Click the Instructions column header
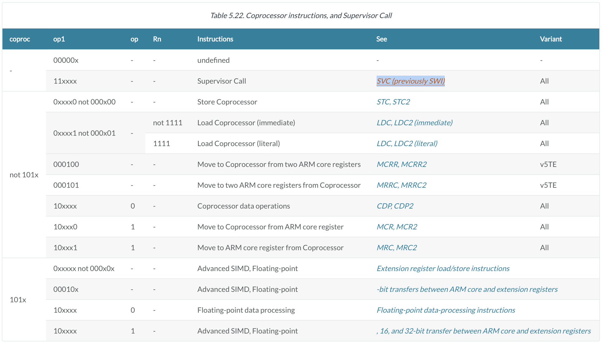Screen dimensions: 603x343 point(215,39)
